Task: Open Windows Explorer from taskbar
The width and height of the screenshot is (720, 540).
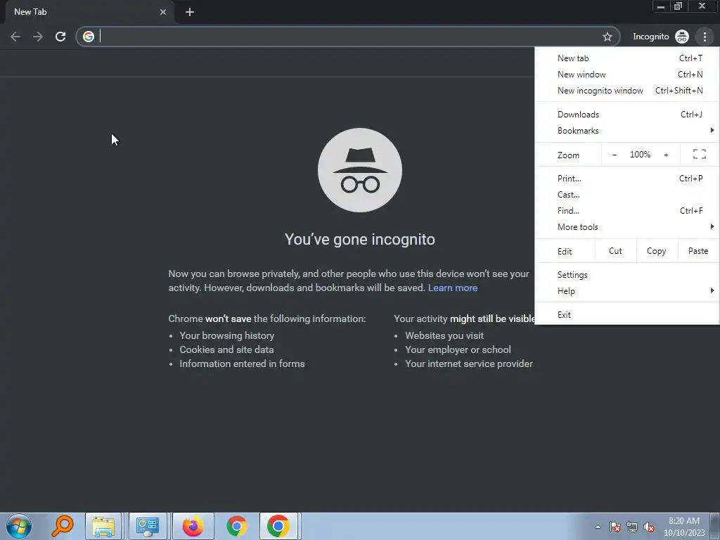Action: click(103, 526)
